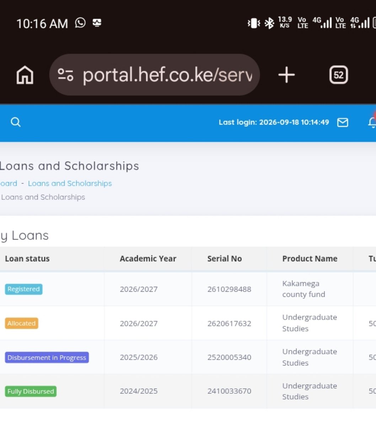Tap the Bluetooth status icon

coord(269,23)
